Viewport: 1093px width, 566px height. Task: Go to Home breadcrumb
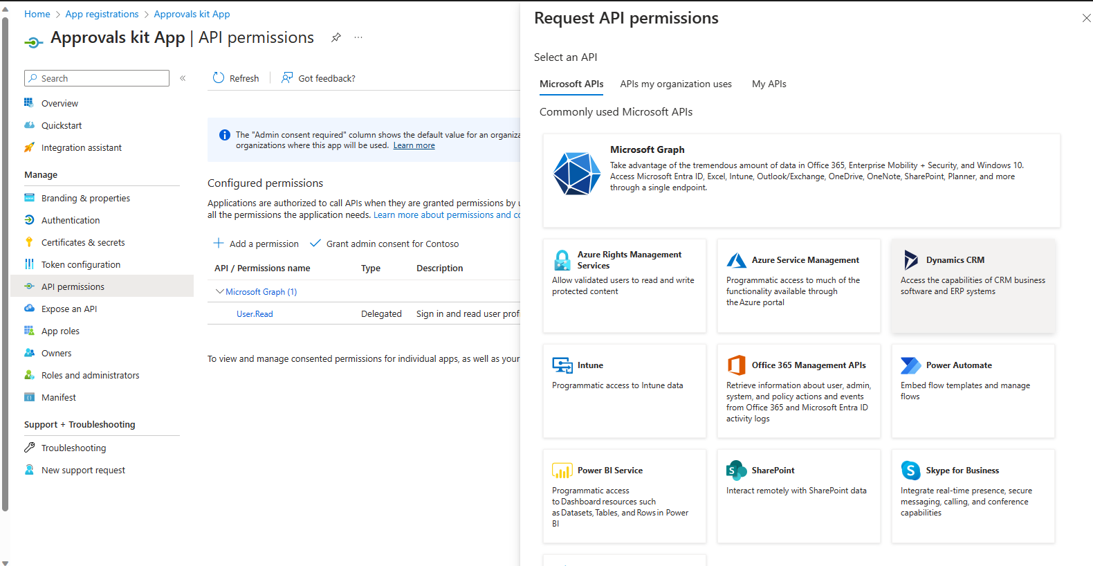point(37,14)
